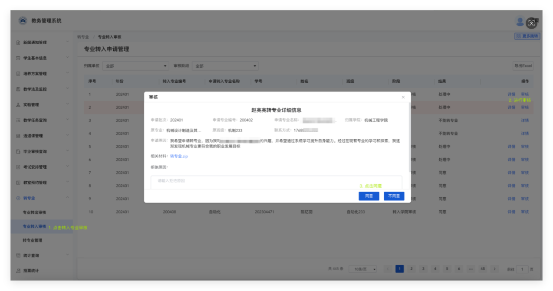Image resolution: width=553 pixels, height=291 pixels.
Task: Click the 新闻通知管理 sidebar icon
Action: coord(18,43)
